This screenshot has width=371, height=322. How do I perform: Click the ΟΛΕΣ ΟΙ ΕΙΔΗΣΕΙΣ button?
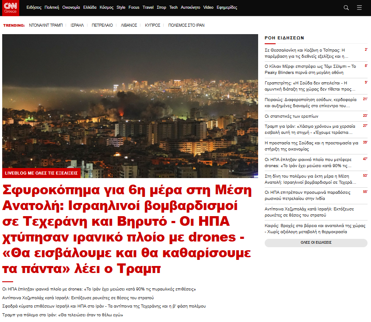coord(316,242)
